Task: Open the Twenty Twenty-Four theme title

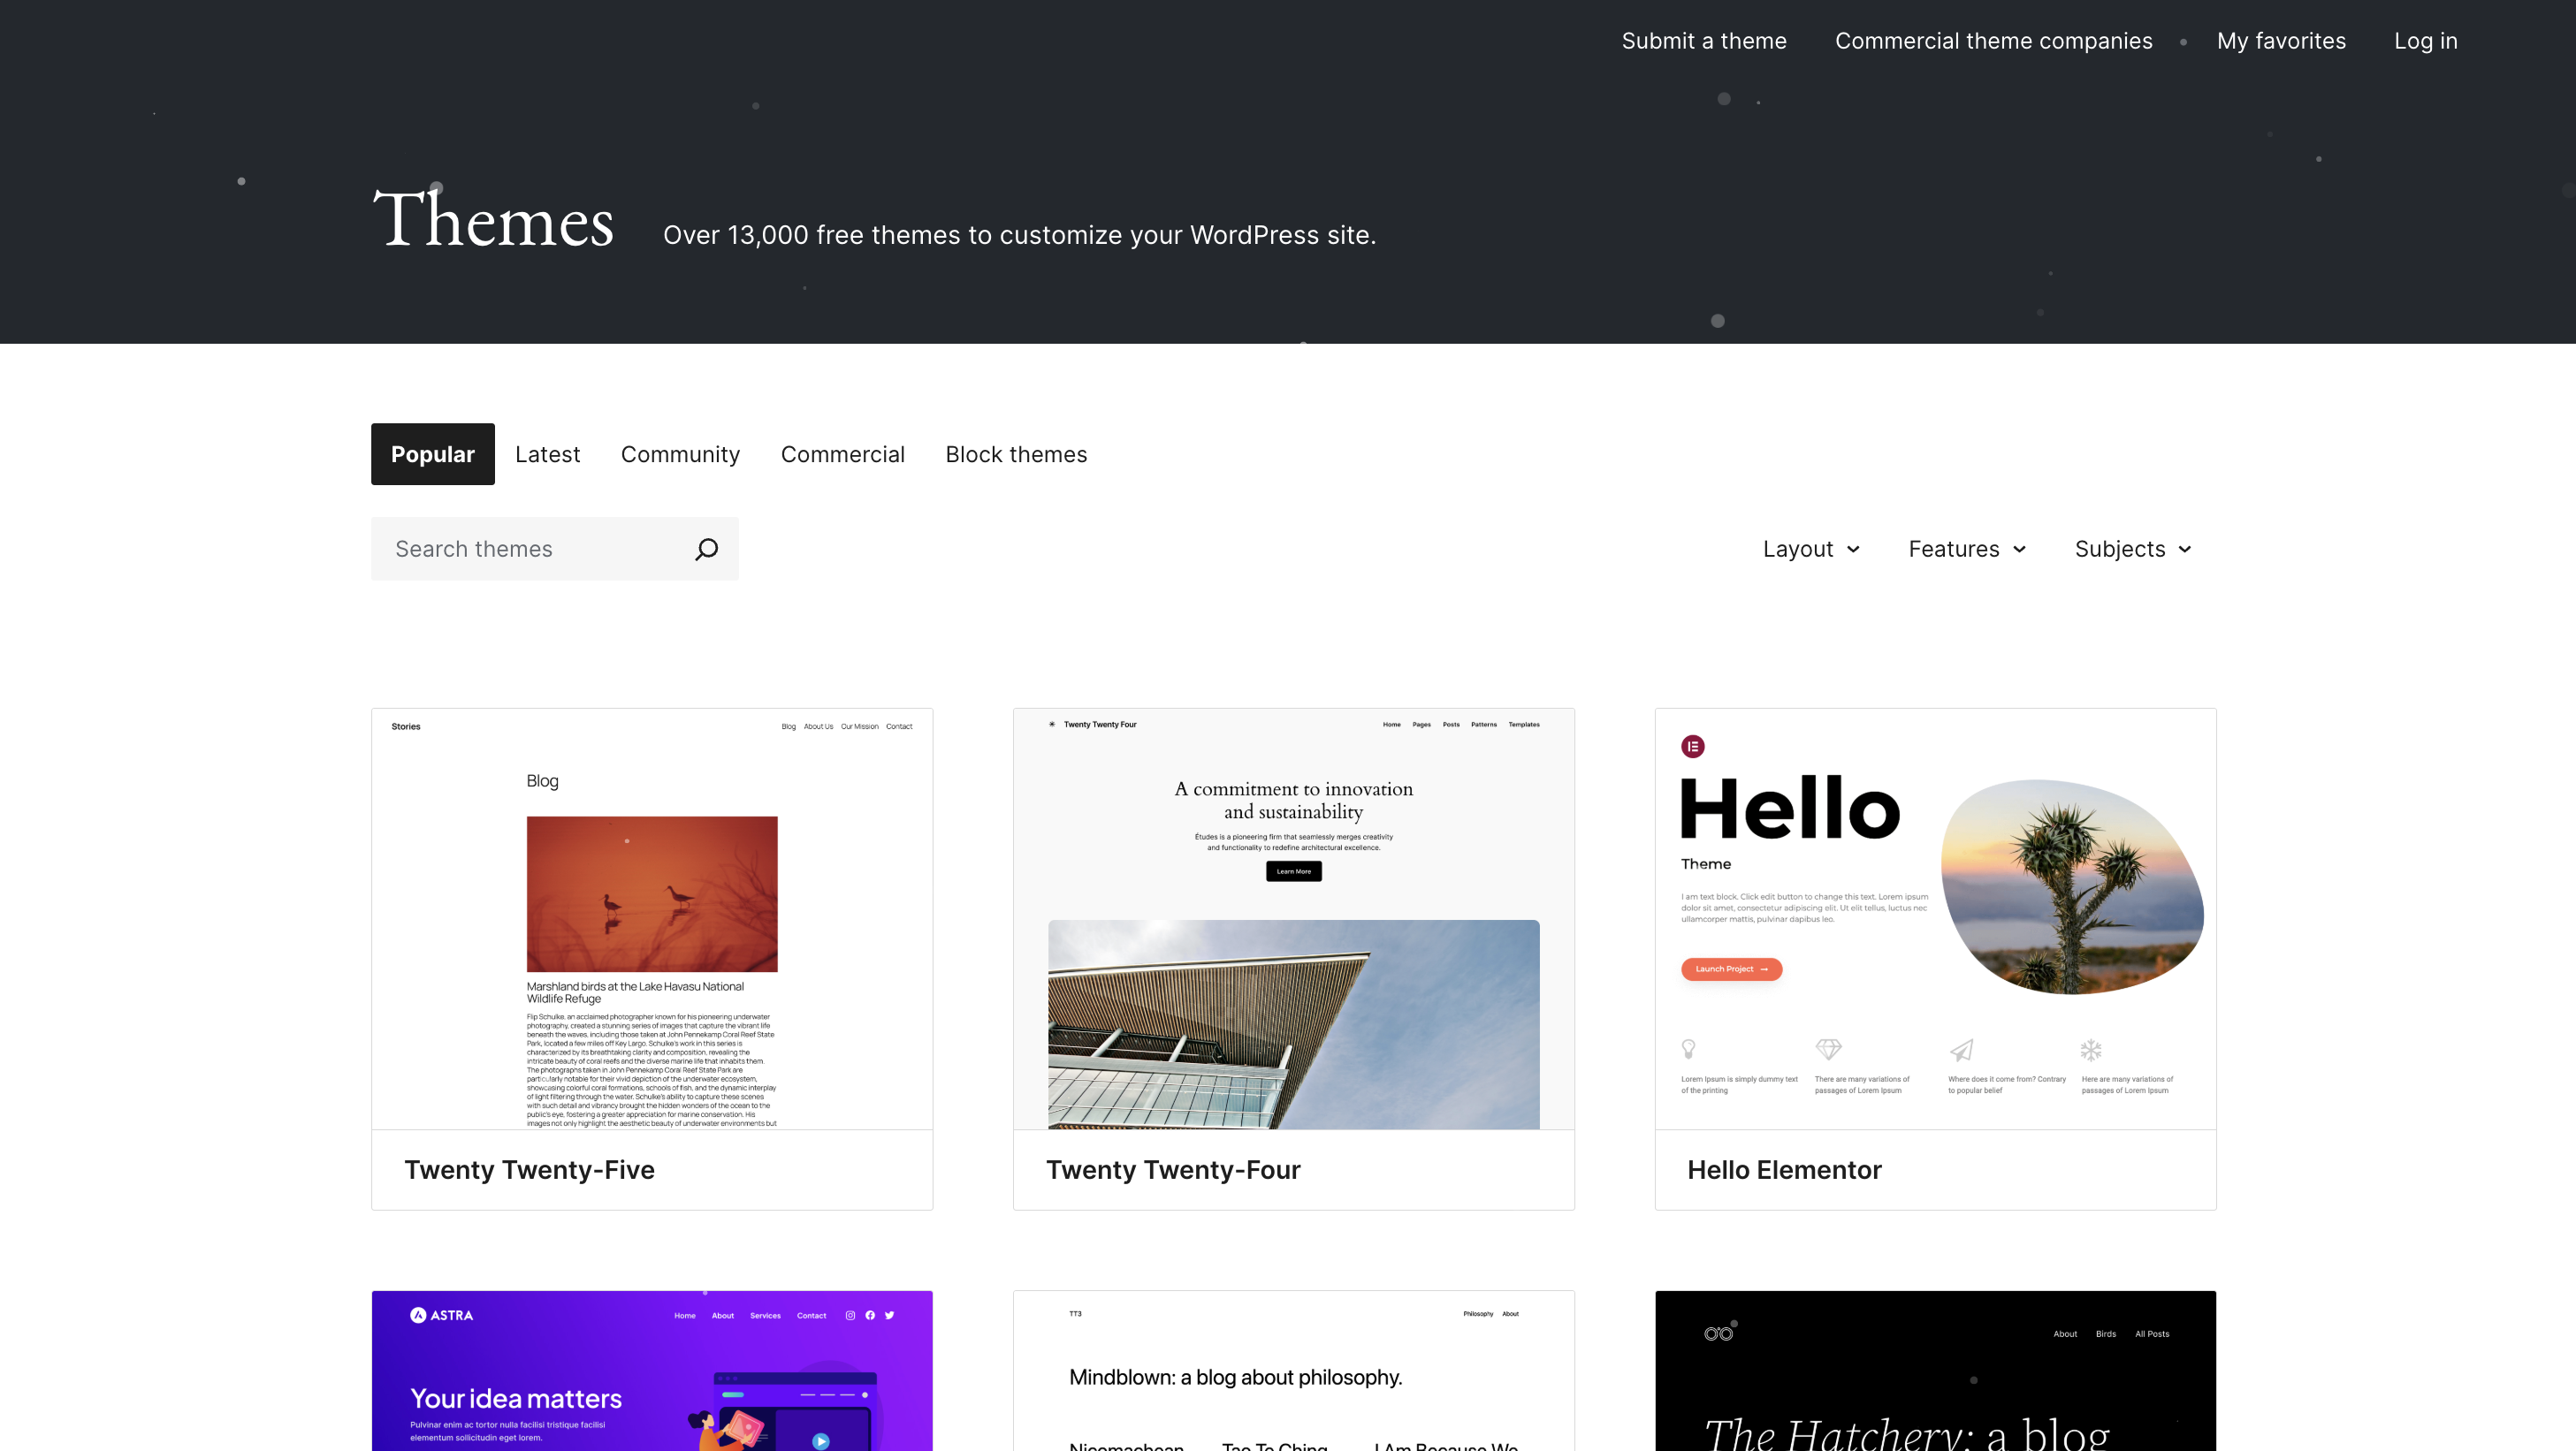Action: click(x=1173, y=1169)
